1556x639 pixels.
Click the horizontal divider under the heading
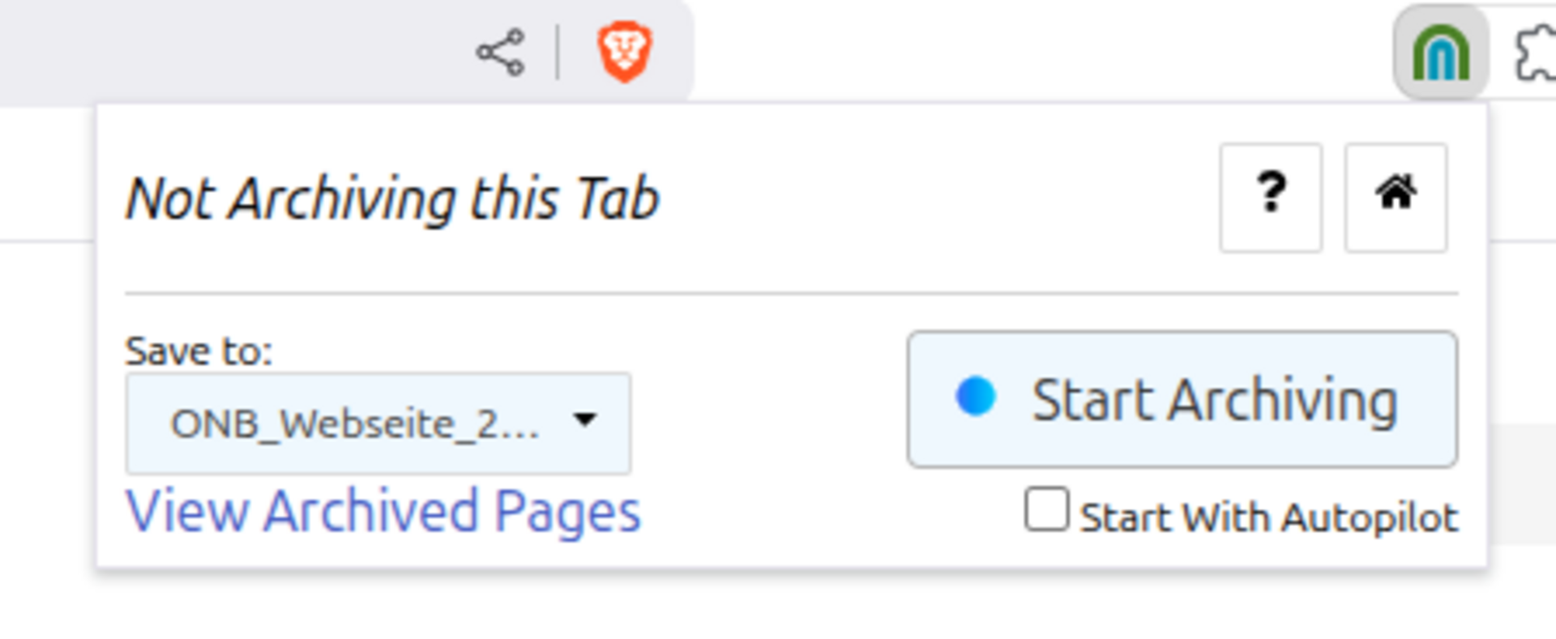pyautogui.click(x=792, y=292)
